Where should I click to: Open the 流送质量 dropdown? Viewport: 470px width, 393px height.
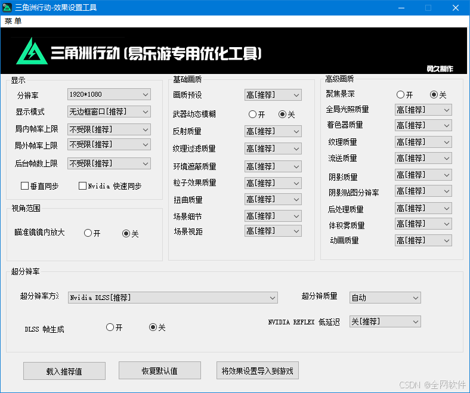click(x=423, y=158)
